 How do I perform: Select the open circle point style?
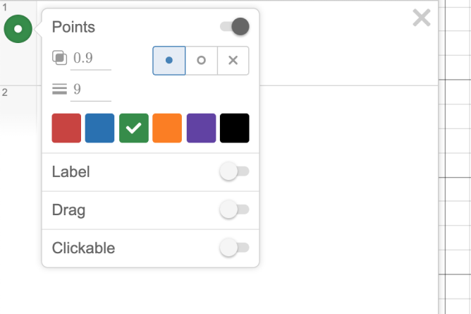pyautogui.click(x=202, y=61)
